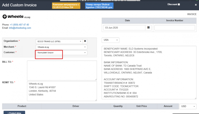Click the Product column header

point(22,106)
